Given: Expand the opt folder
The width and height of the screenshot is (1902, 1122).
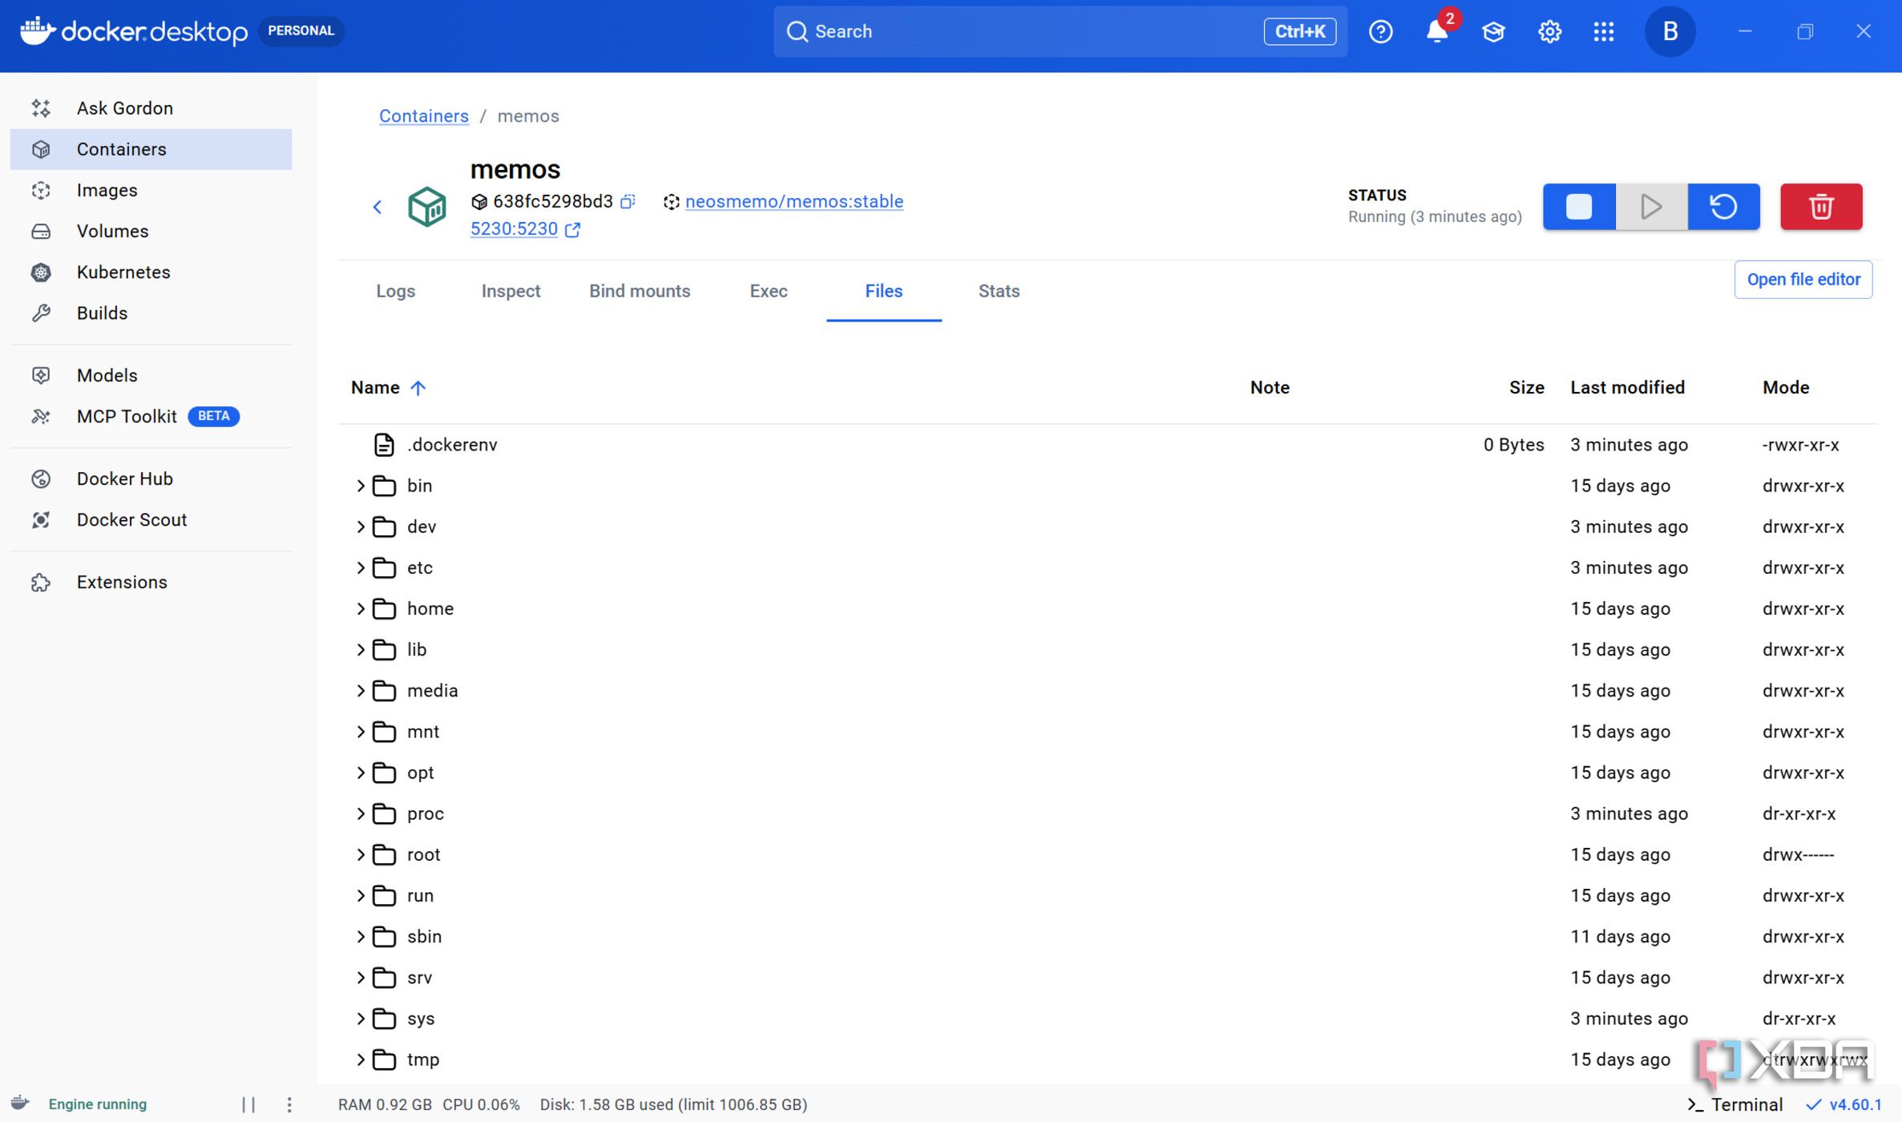Looking at the screenshot, I should (361, 773).
